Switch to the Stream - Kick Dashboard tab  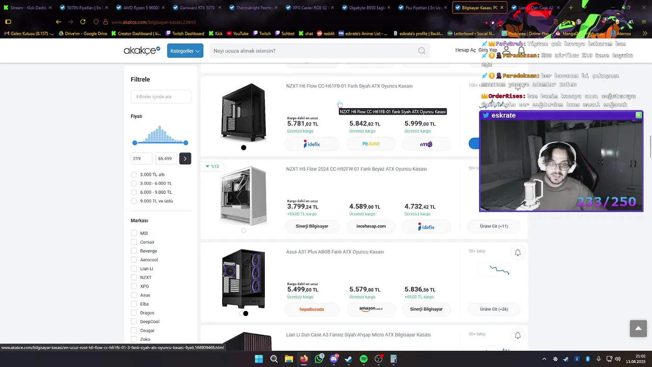click(28, 8)
